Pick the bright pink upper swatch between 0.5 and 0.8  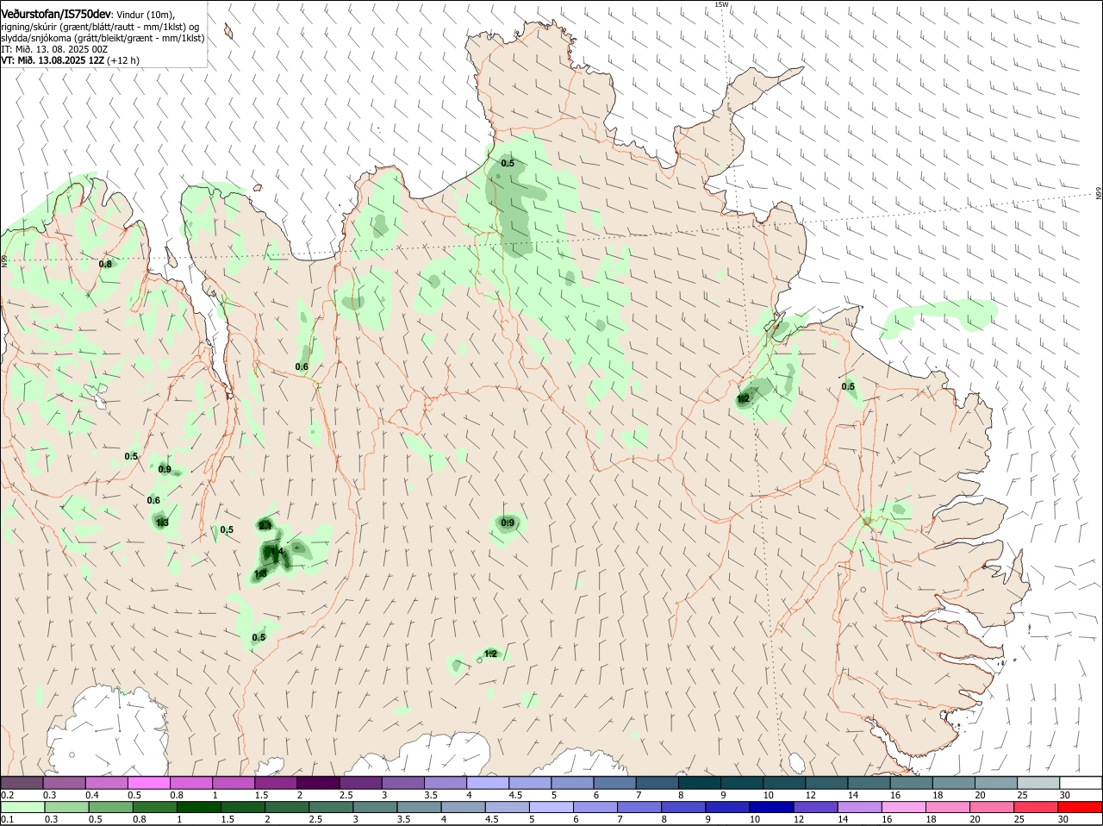148,782
